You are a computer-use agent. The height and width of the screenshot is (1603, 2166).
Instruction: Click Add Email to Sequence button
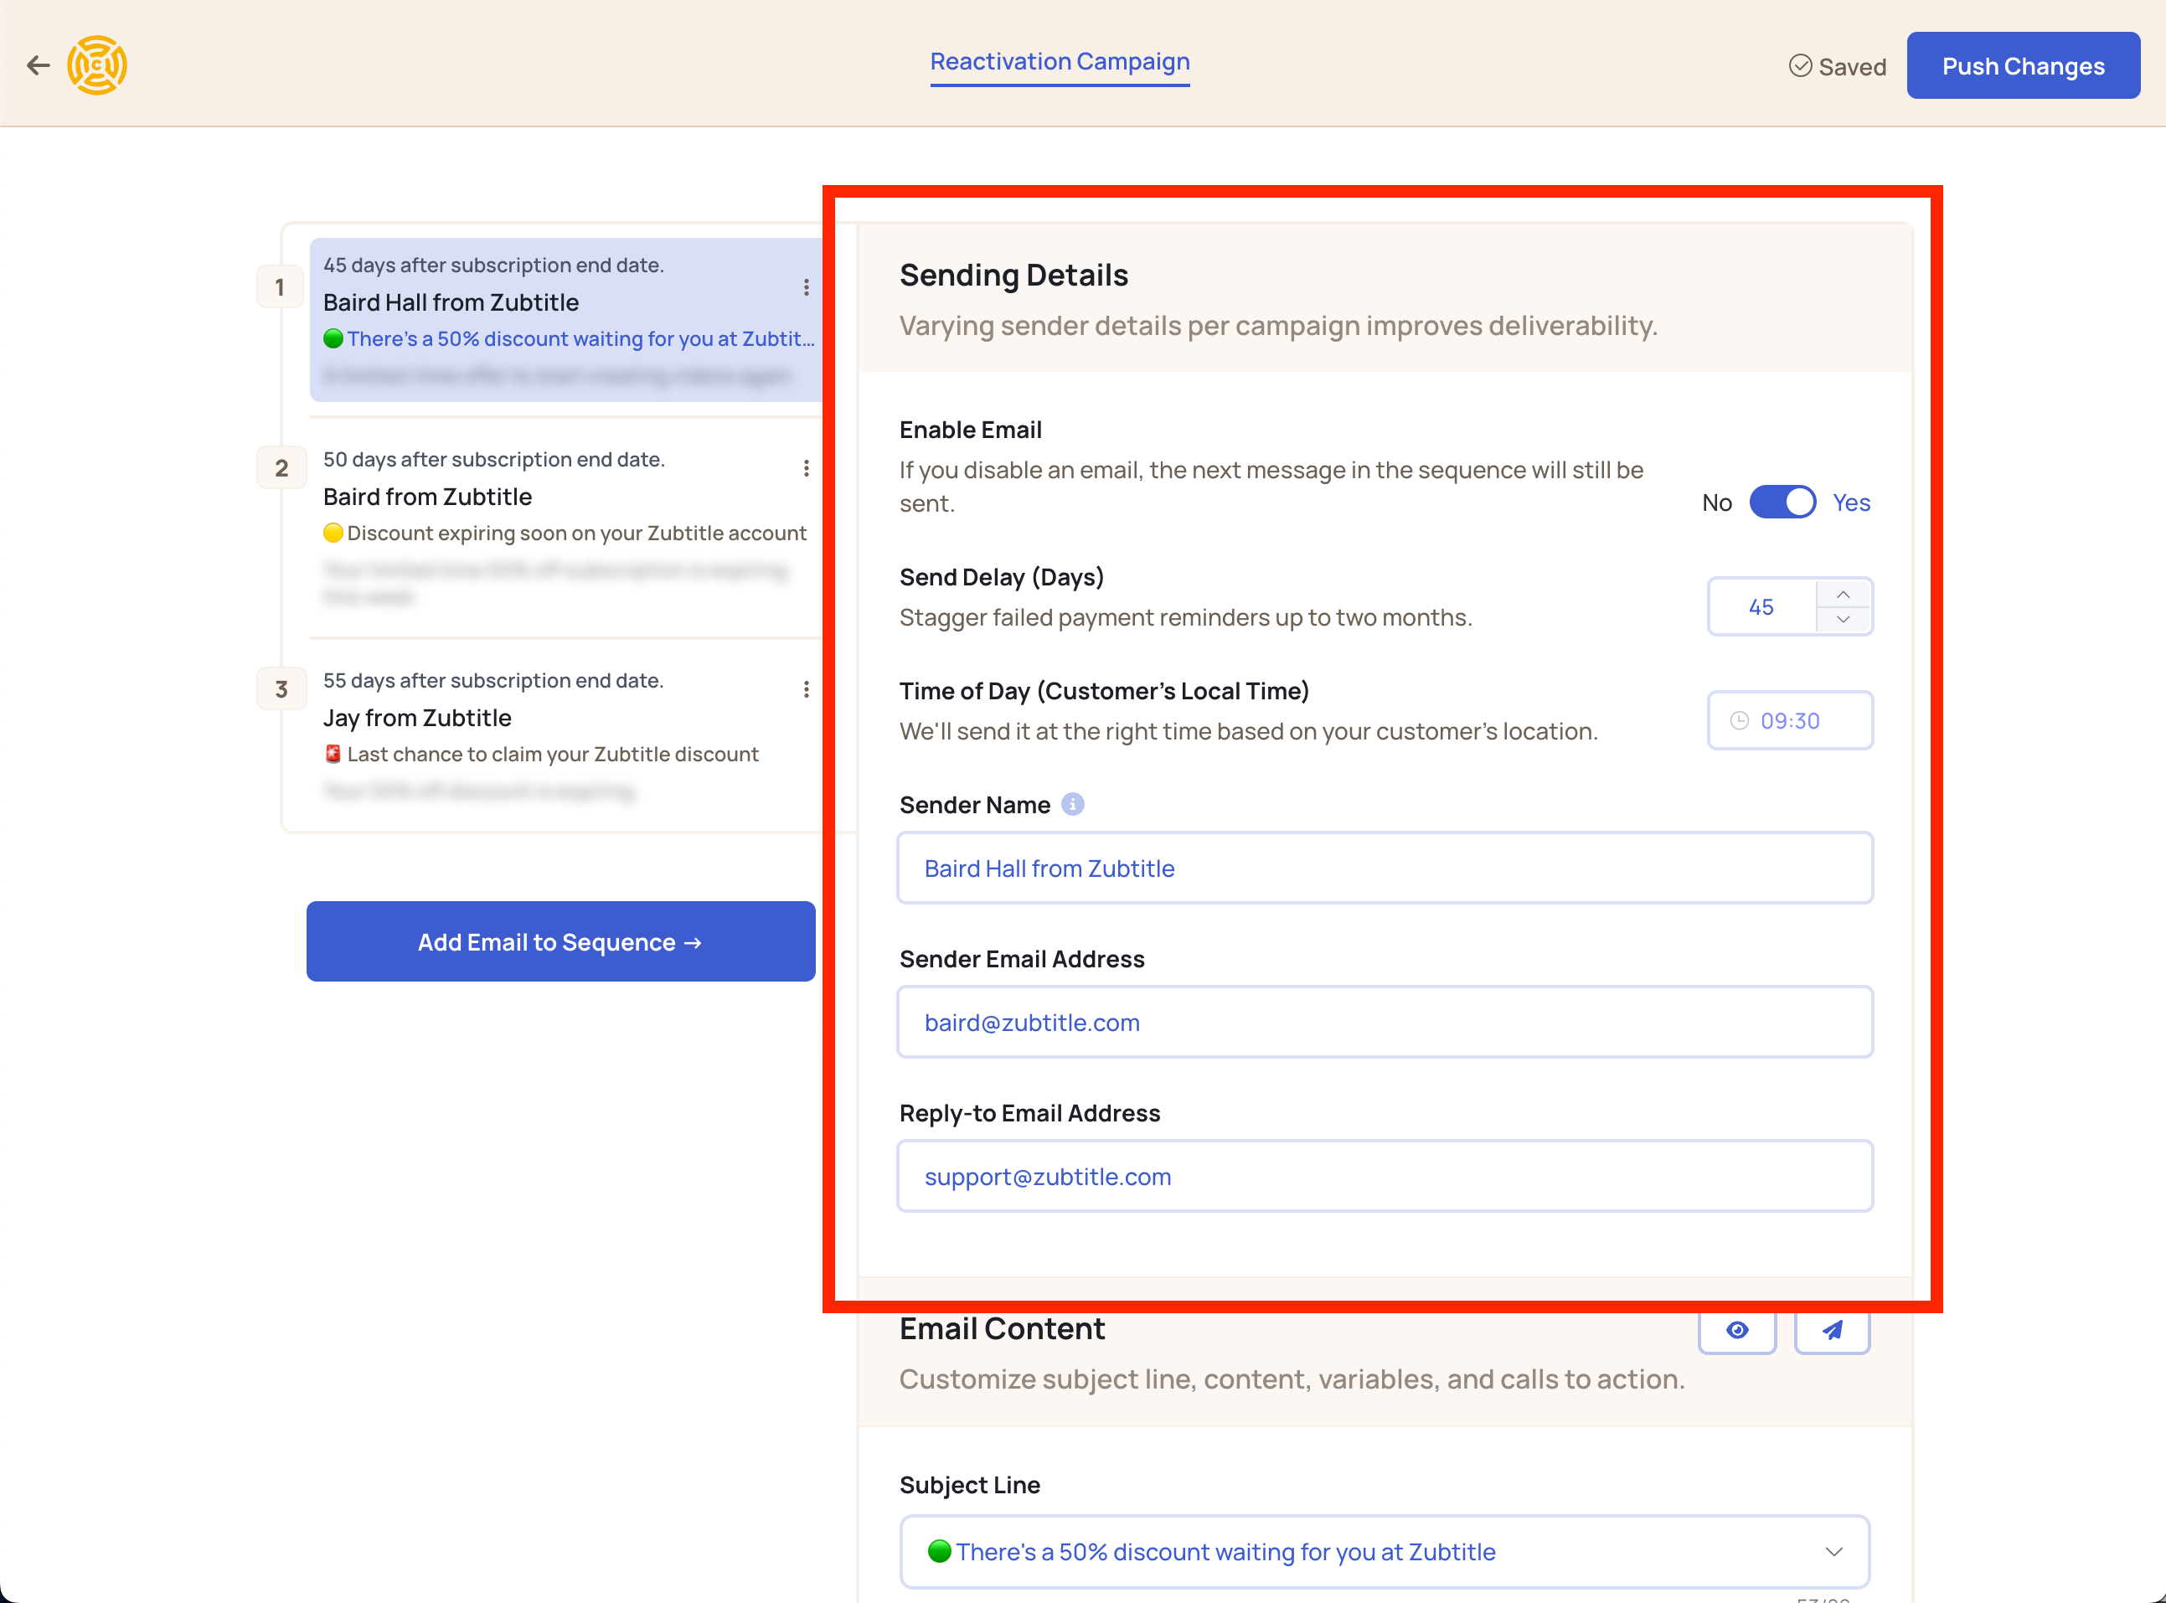(560, 940)
